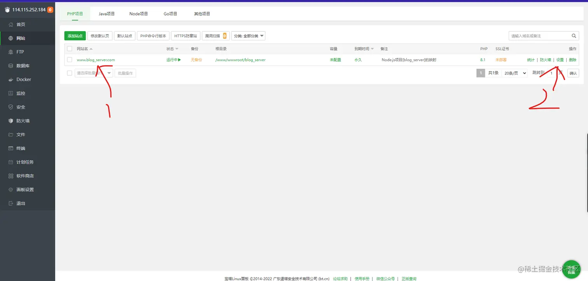Open the 请选择批量操作 dropdown

pyautogui.click(x=94, y=73)
